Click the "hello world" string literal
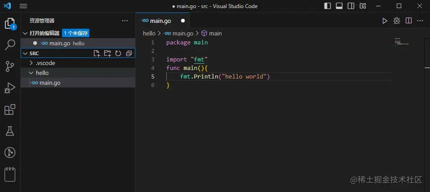Image resolution: width=430 pixels, height=192 pixels. click(x=244, y=76)
